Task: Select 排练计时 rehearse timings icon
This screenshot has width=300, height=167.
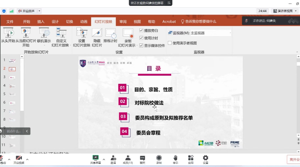Action: pos(110,33)
